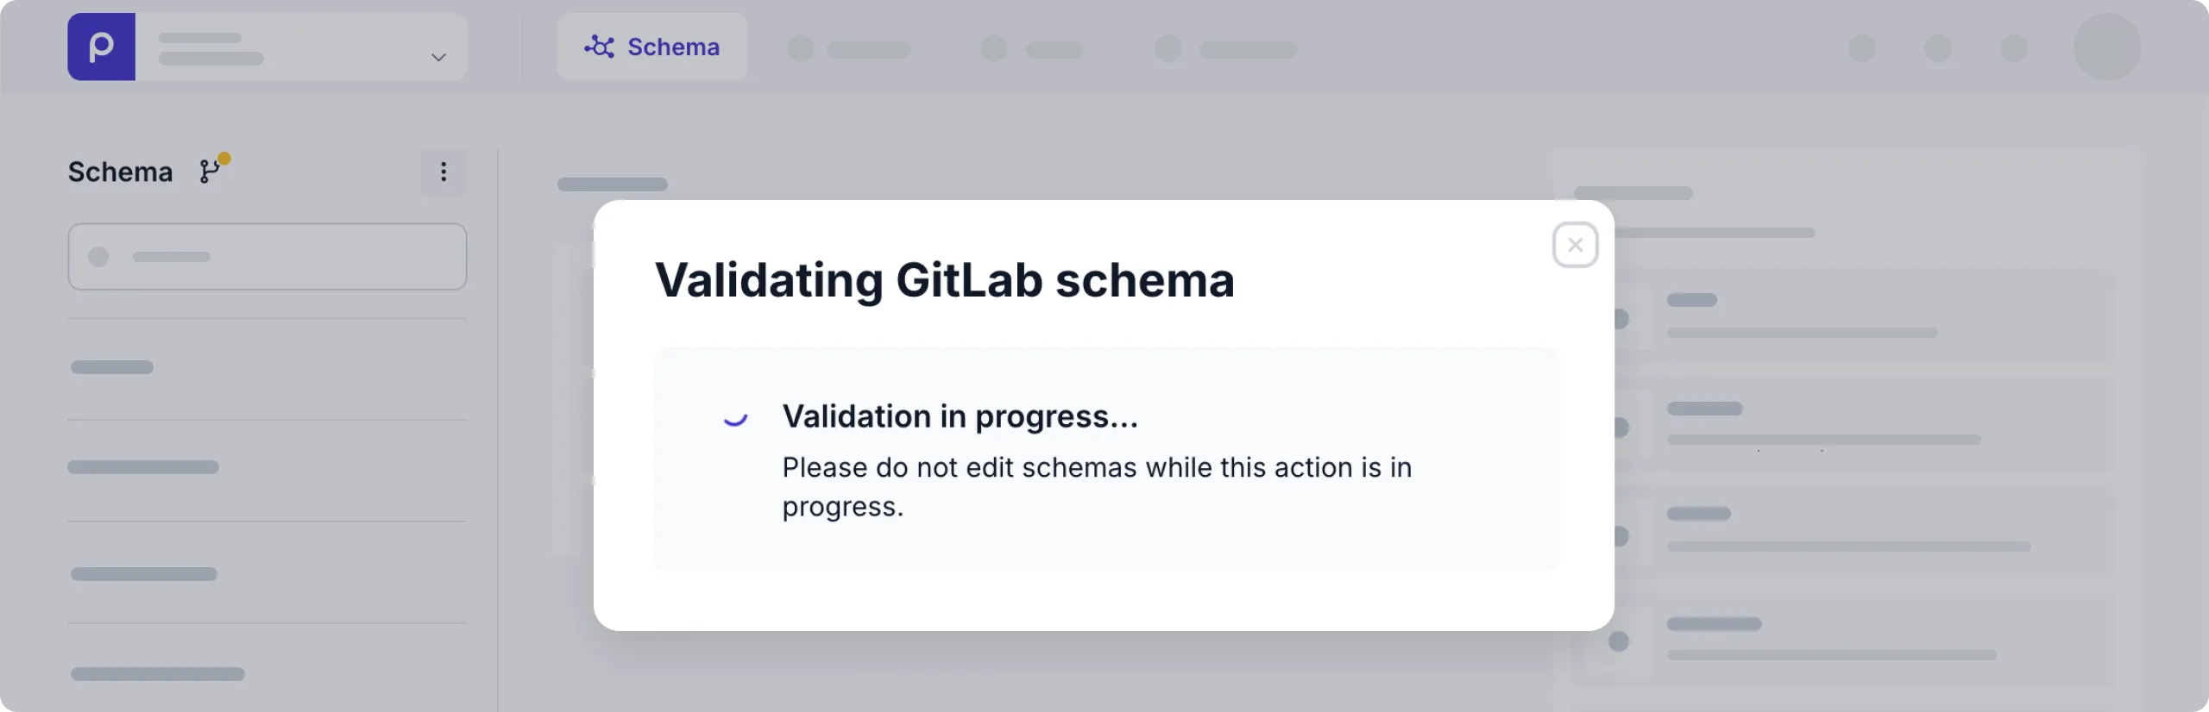Click the branch icon next to Schema heading

(x=207, y=172)
